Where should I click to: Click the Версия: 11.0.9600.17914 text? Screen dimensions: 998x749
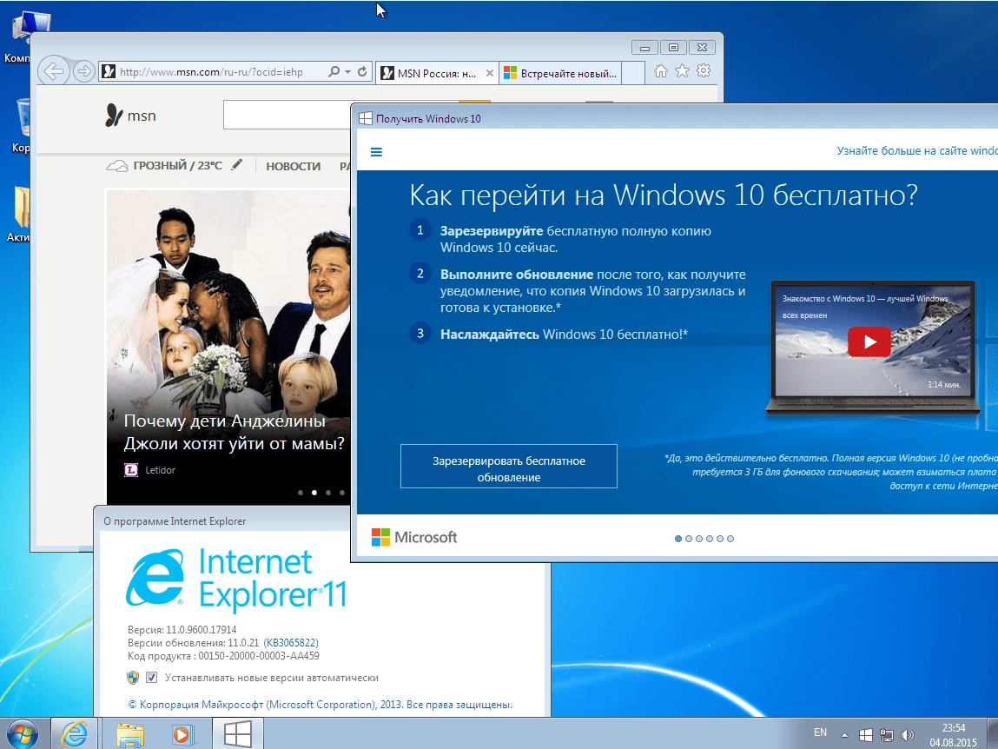click(x=182, y=629)
